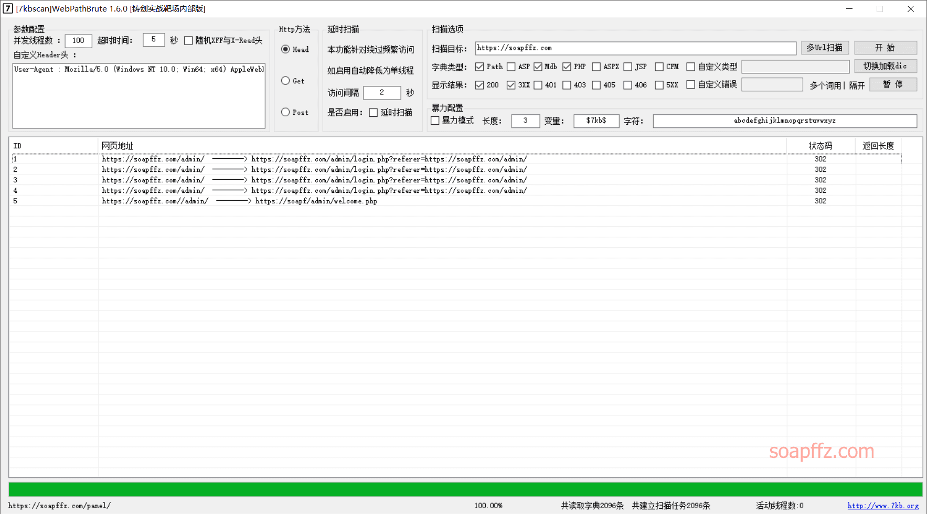
Task: Click the 访问间隔 interval field
Action: (x=382, y=93)
